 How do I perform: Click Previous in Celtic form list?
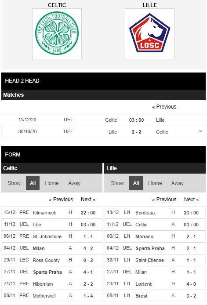pyautogui.click(x=61, y=200)
